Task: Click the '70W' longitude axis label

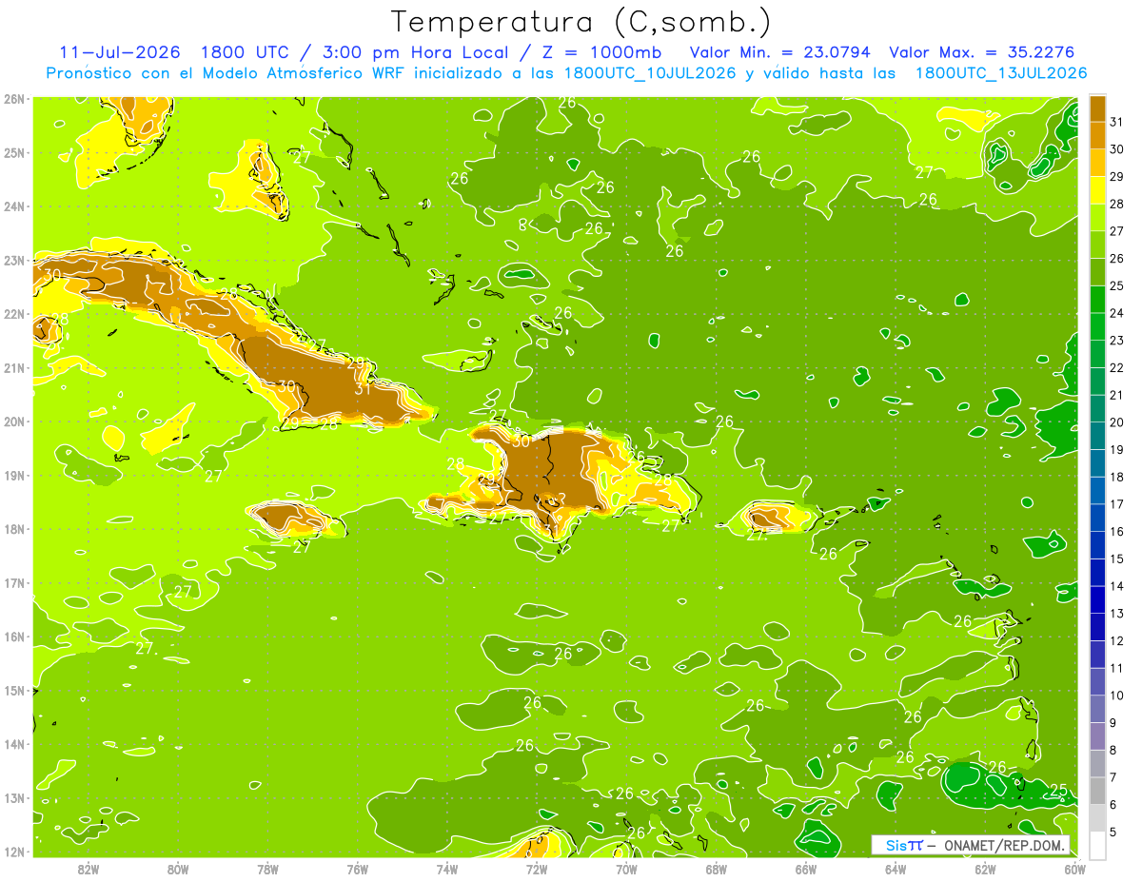Action: pos(626,869)
